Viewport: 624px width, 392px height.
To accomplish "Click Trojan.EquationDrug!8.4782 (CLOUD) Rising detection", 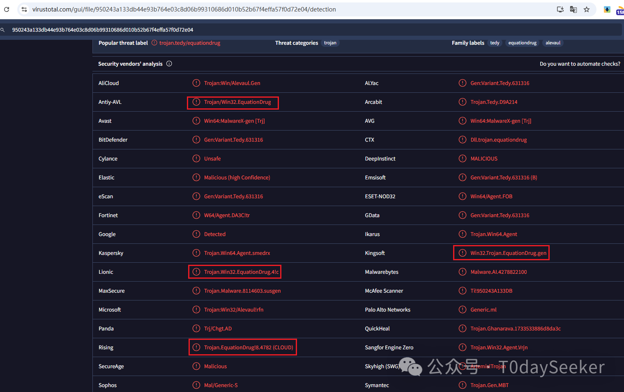I will pos(249,347).
